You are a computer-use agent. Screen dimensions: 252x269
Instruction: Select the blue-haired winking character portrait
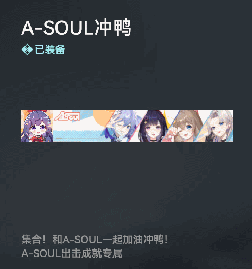tap(122, 126)
